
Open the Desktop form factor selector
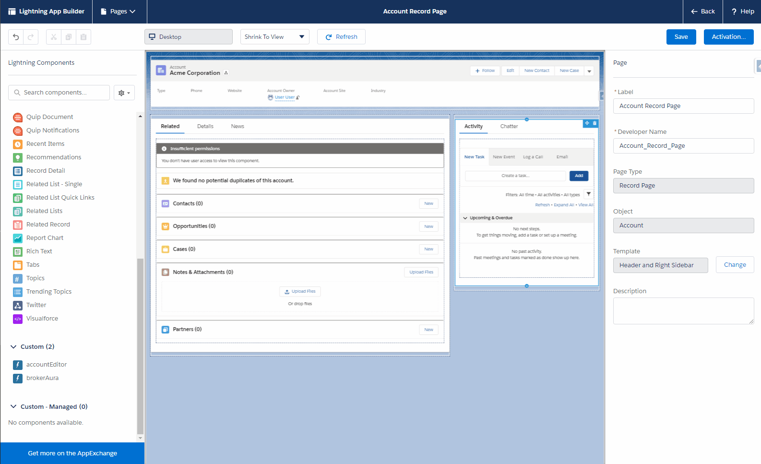189,37
